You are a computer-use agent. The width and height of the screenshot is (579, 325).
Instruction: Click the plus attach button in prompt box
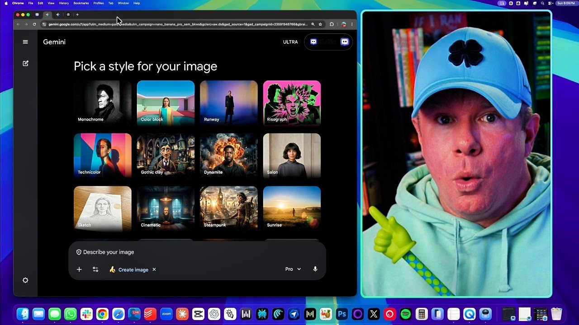(x=79, y=269)
